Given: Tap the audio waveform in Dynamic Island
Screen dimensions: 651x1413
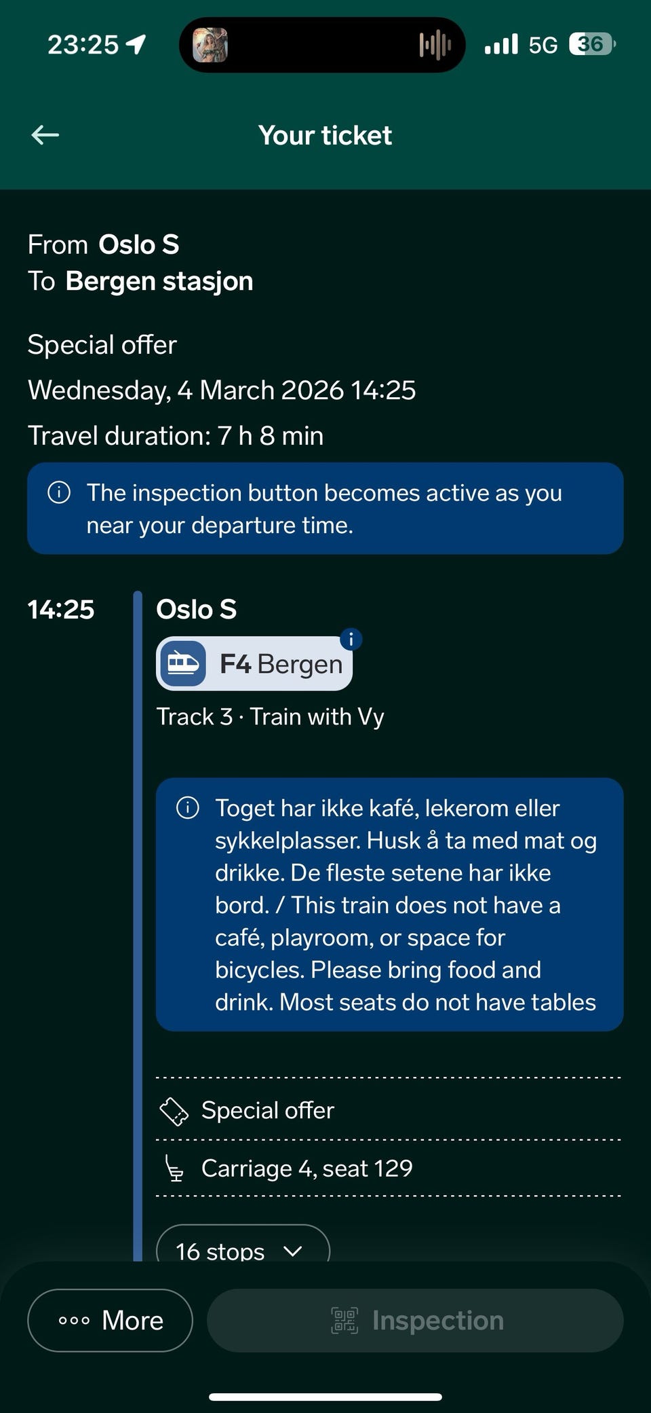Looking at the screenshot, I should tap(435, 45).
